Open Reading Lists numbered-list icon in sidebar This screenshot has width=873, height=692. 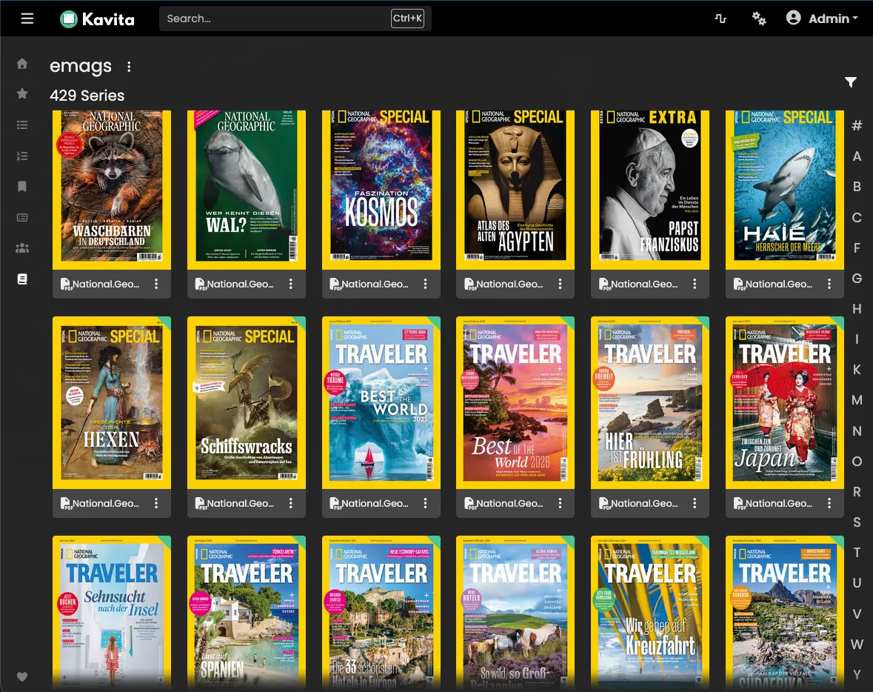pyautogui.click(x=22, y=156)
